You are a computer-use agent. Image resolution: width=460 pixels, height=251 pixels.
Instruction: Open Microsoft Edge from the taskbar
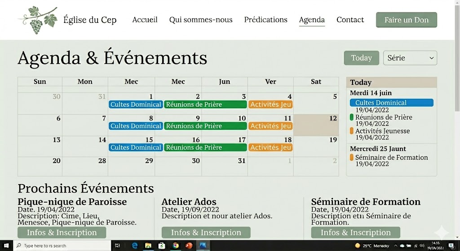134,246
